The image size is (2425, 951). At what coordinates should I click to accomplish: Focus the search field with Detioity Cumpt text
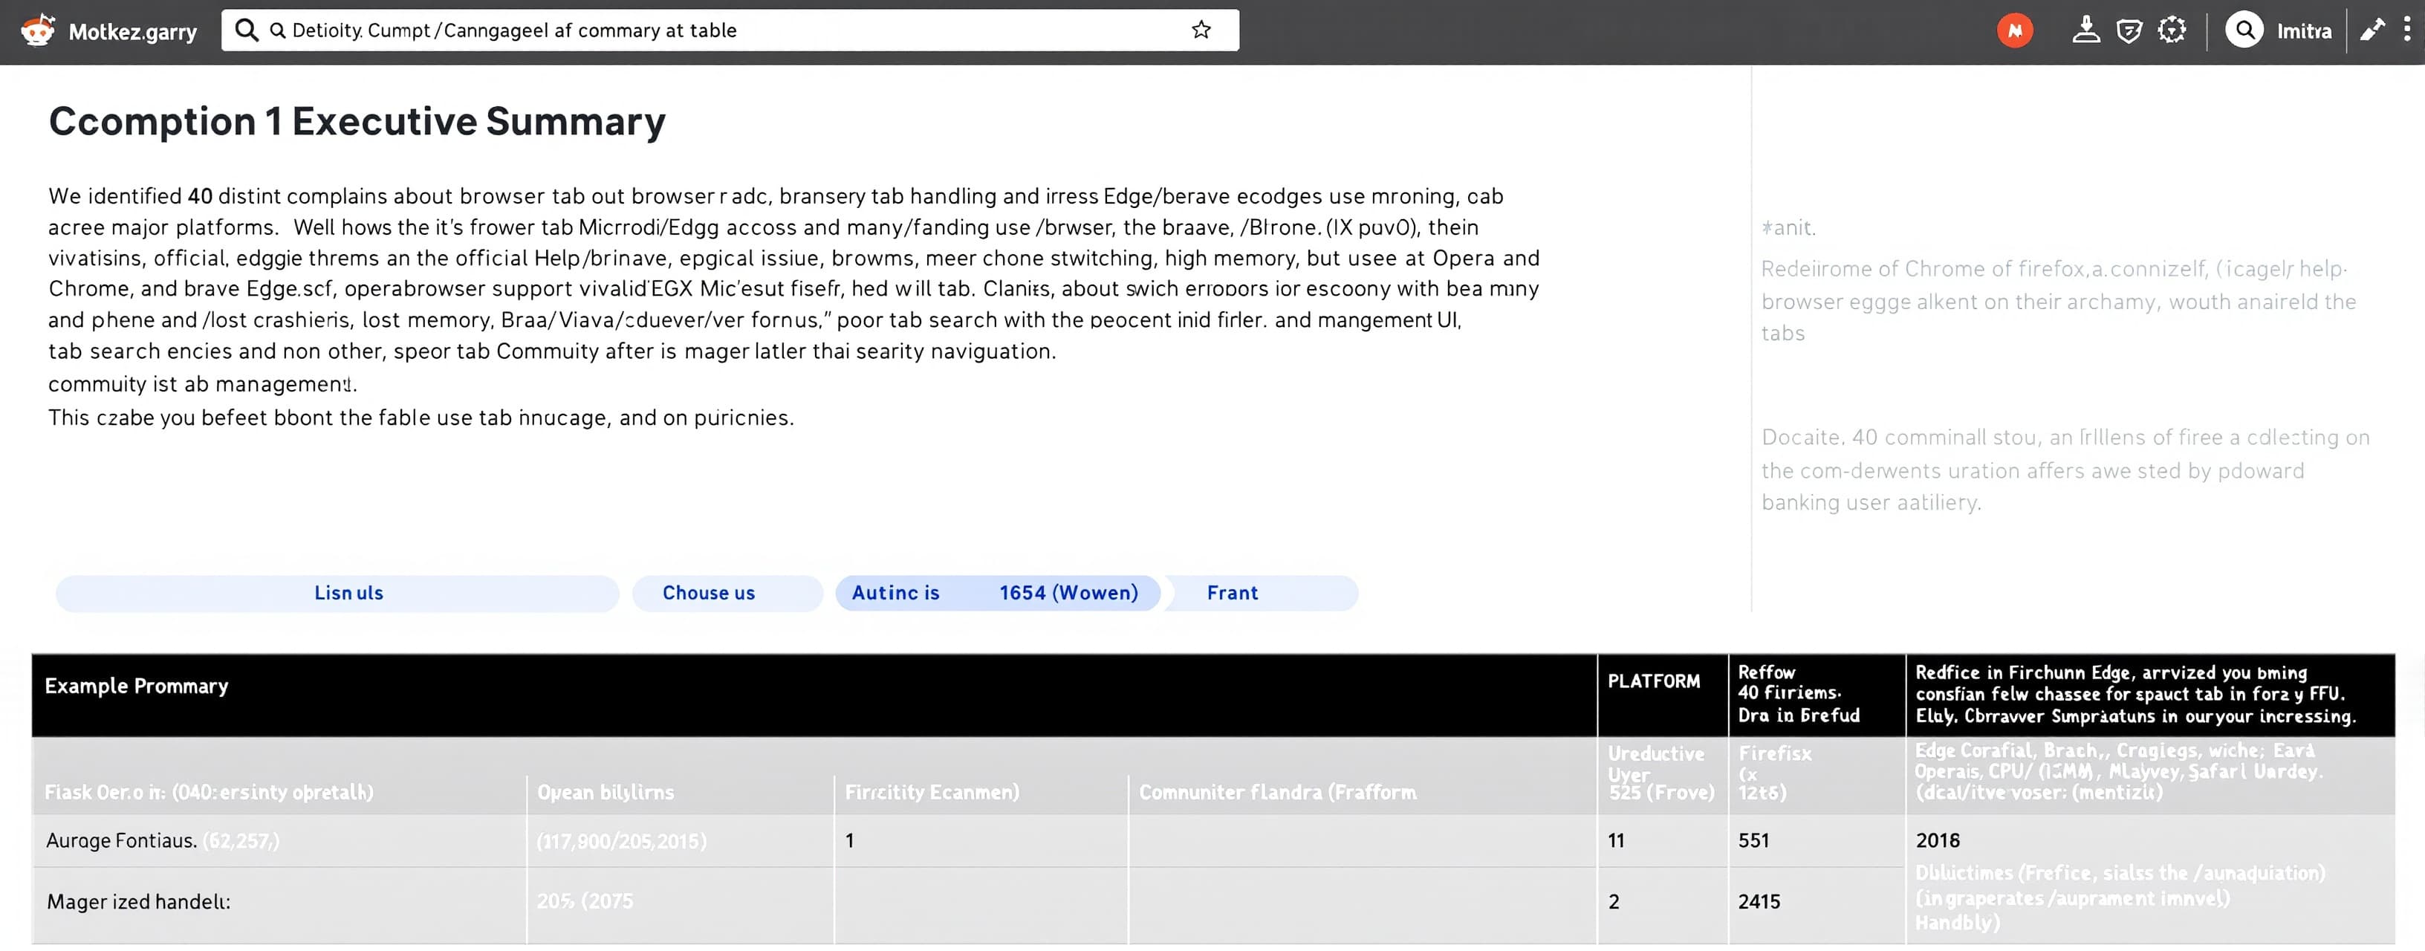coord(730,30)
